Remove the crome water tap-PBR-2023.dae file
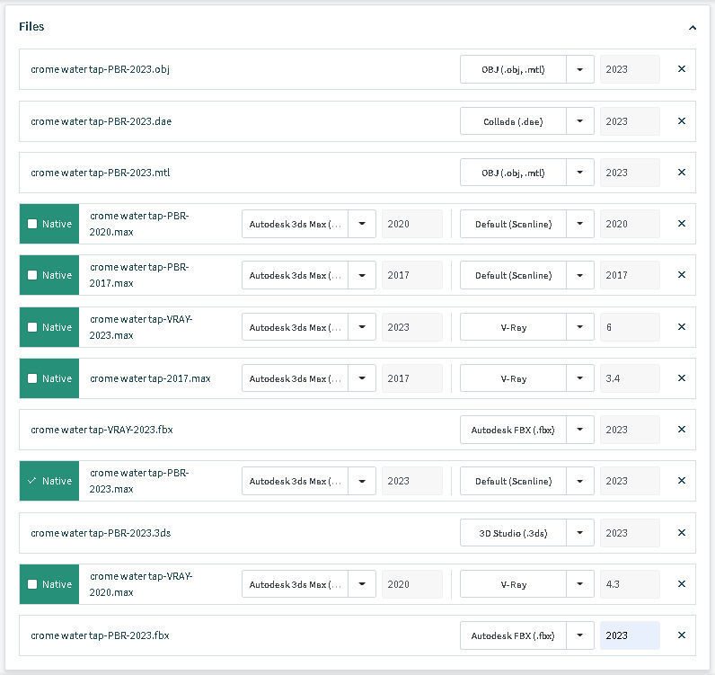Screen dimensions: 715x675 click(x=681, y=121)
